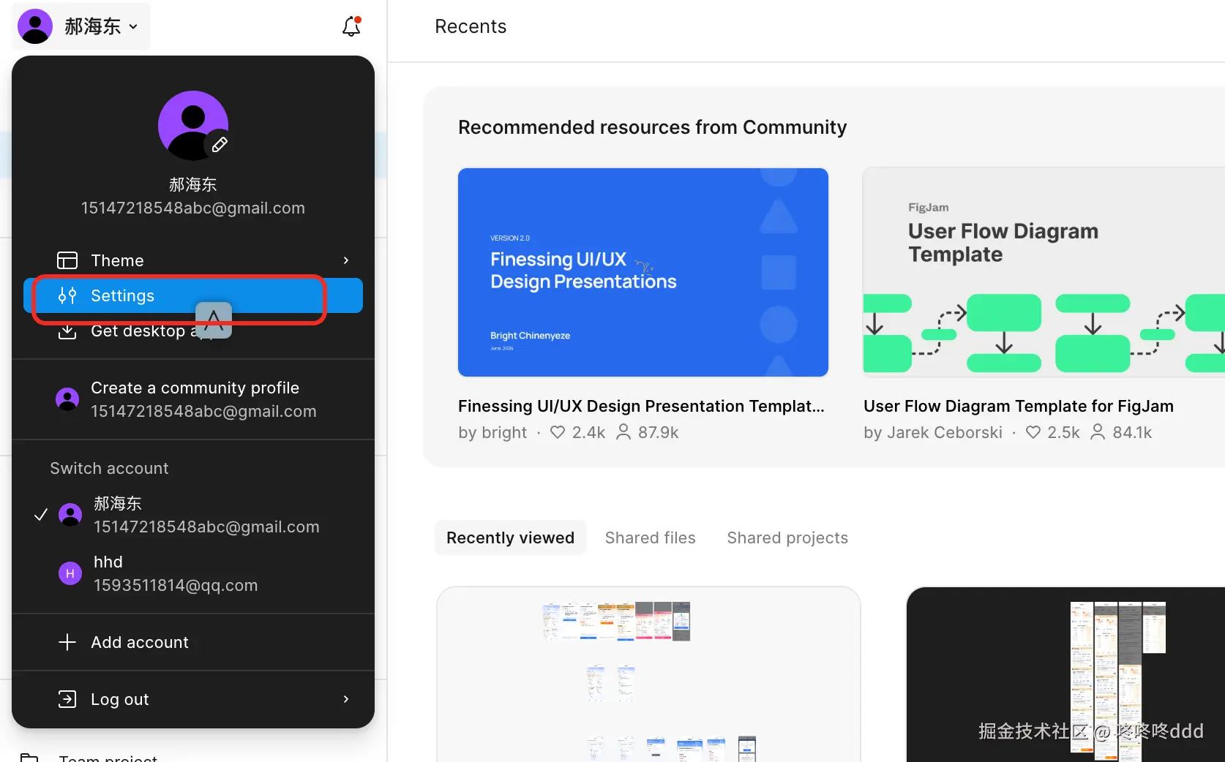Click the 87.9k users icon
The width and height of the screenshot is (1225, 762).
[623, 432]
